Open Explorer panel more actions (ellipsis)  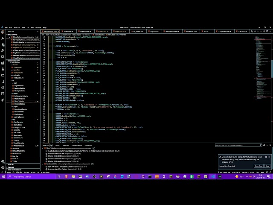tap(38, 31)
